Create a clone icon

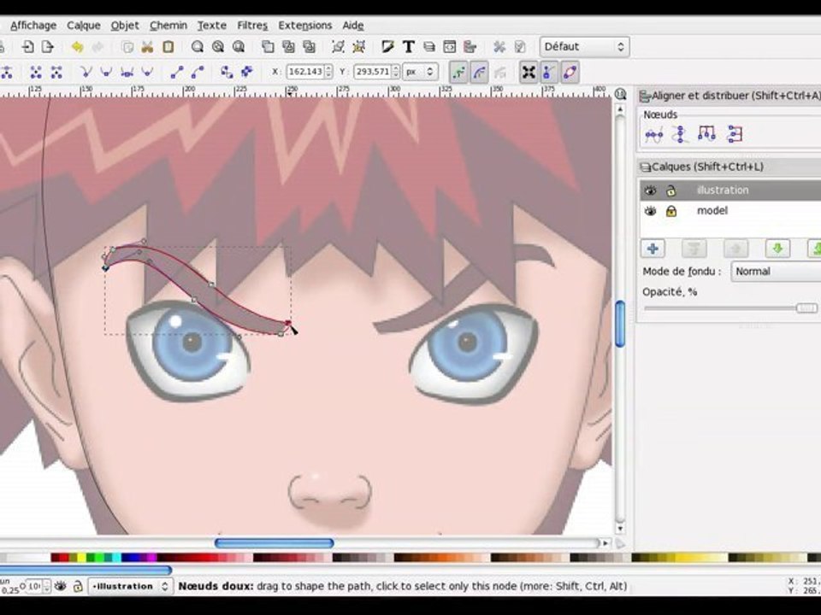tap(288, 47)
